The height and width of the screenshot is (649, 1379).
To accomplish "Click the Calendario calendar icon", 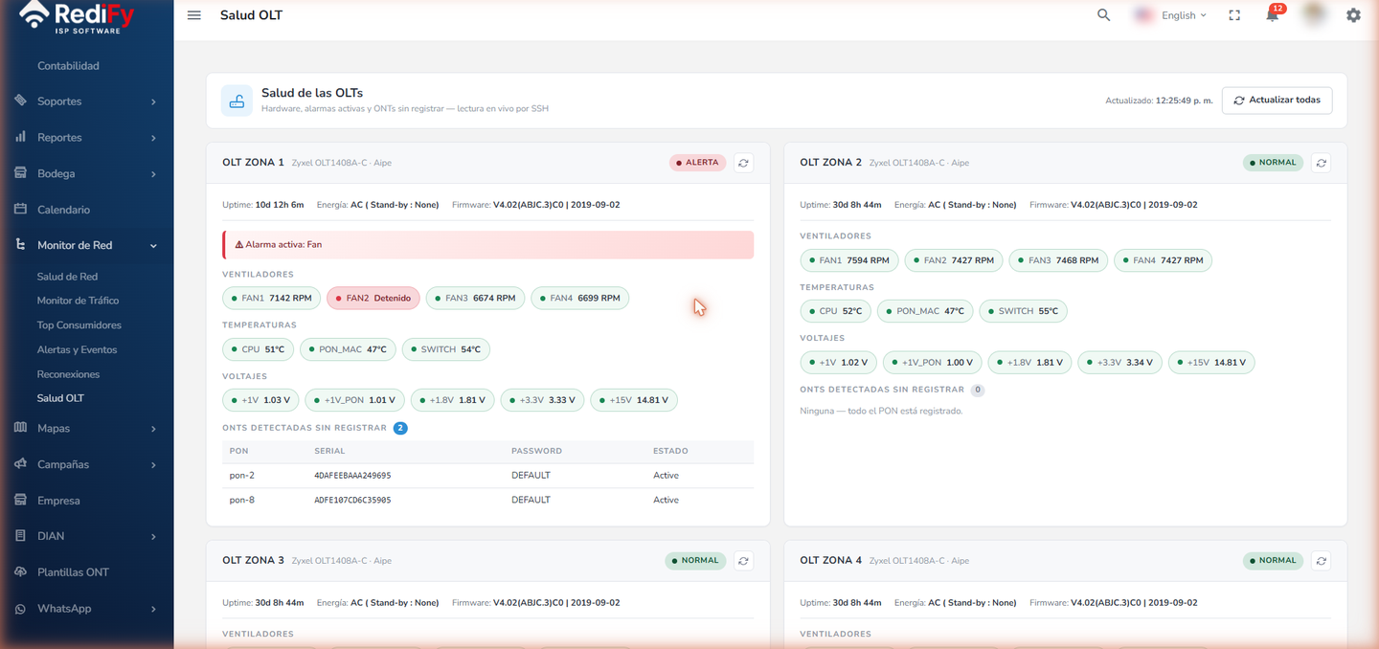I will point(20,209).
